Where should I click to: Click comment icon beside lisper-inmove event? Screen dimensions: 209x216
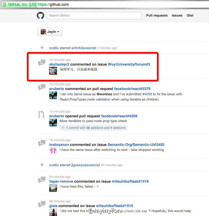click(x=42, y=180)
